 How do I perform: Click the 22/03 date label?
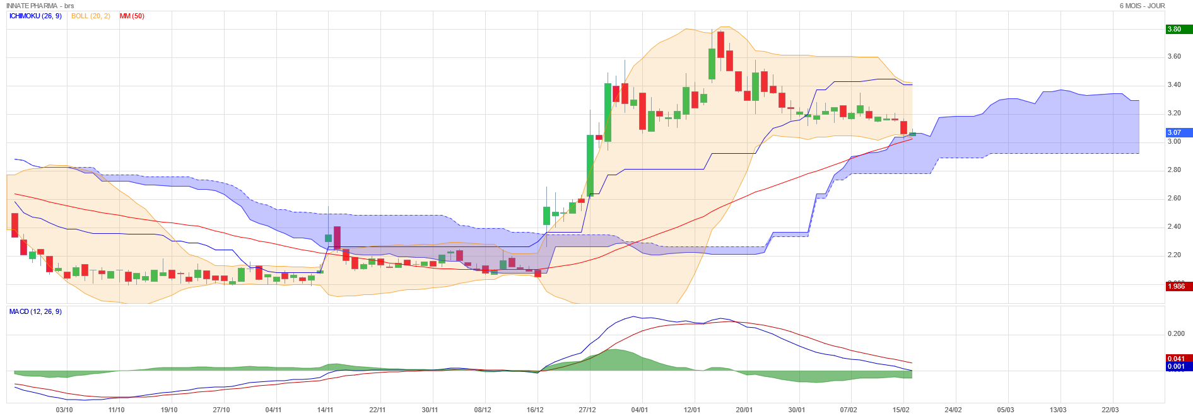click(x=1110, y=410)
